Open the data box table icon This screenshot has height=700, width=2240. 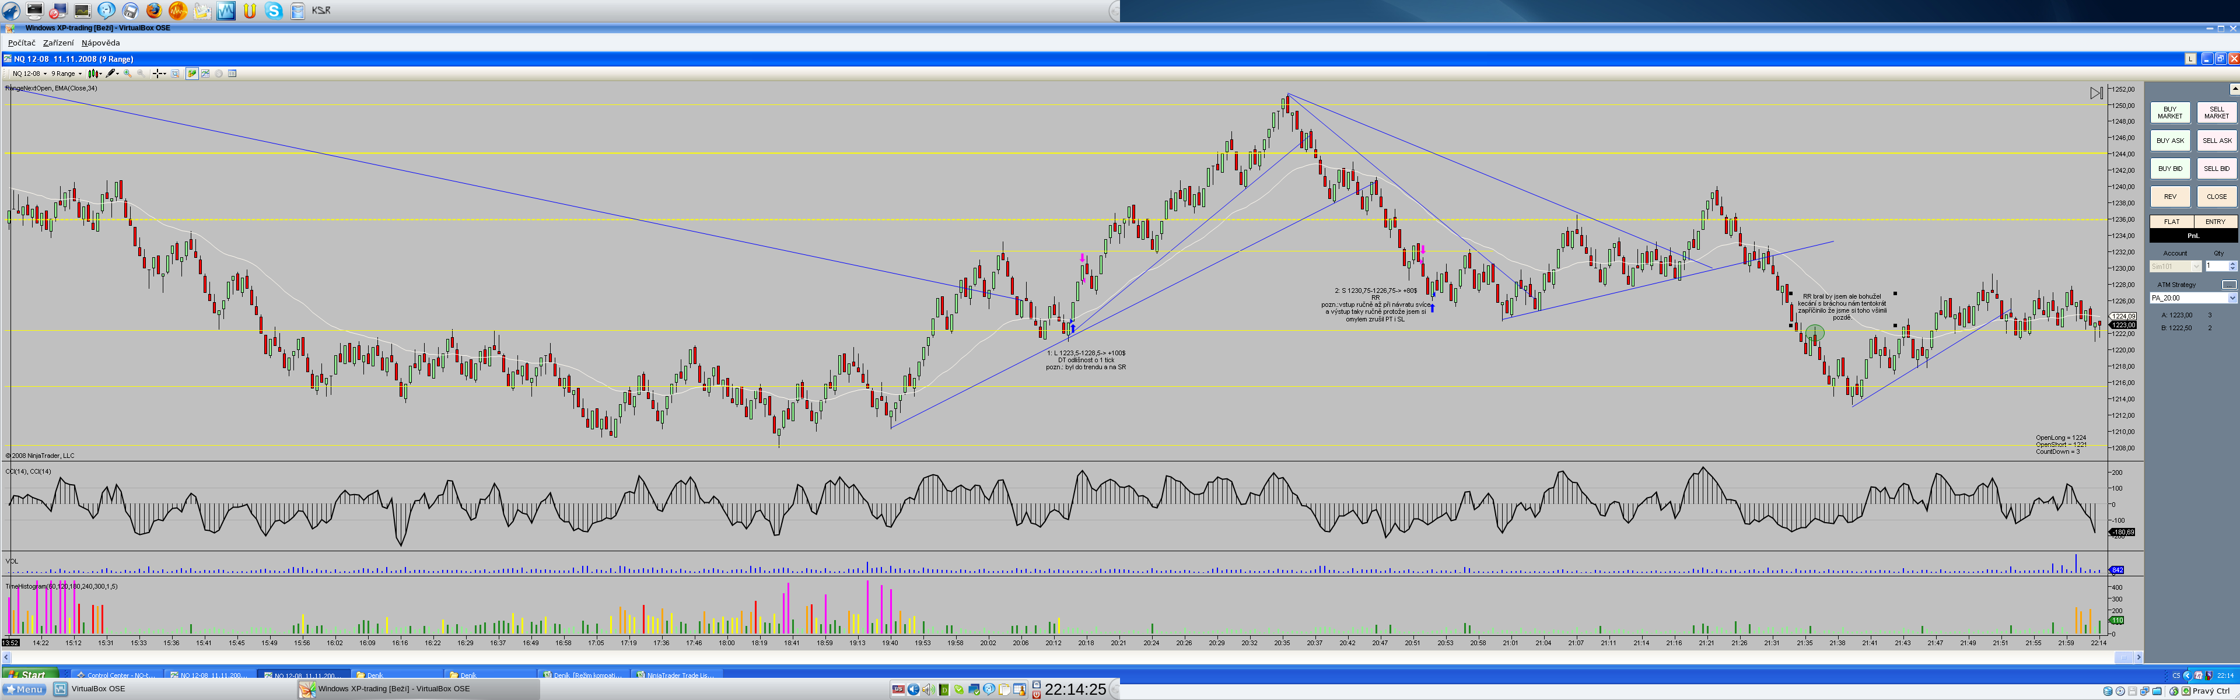pos(232,74)
